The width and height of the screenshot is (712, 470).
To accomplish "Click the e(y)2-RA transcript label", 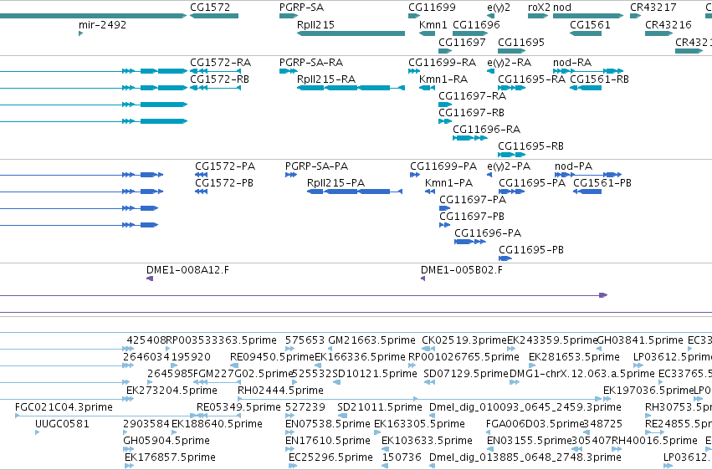I will 509,62.
